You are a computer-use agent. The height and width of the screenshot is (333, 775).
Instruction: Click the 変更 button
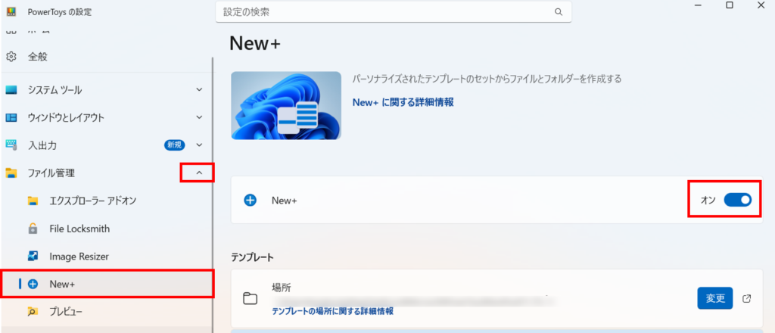click(714, 298)
